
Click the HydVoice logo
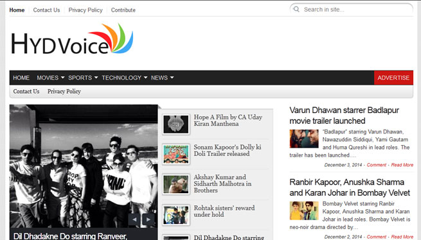[x=72, y=39]
